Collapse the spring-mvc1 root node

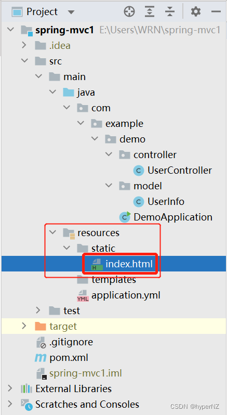[x=10, y=30]
